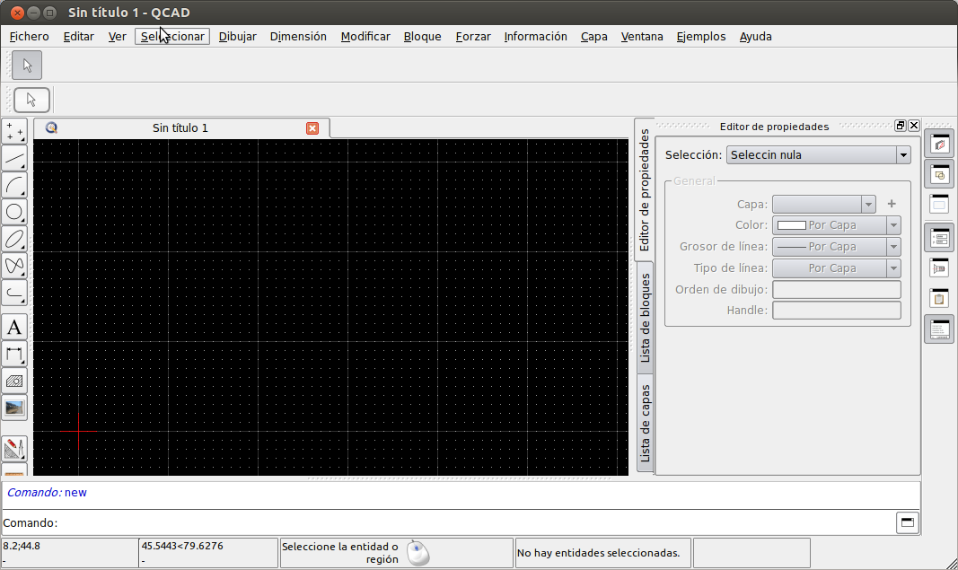This screenshot has width=958, height=570.
Task: Open the Seleccionar menu
Action: pos(172,37)
